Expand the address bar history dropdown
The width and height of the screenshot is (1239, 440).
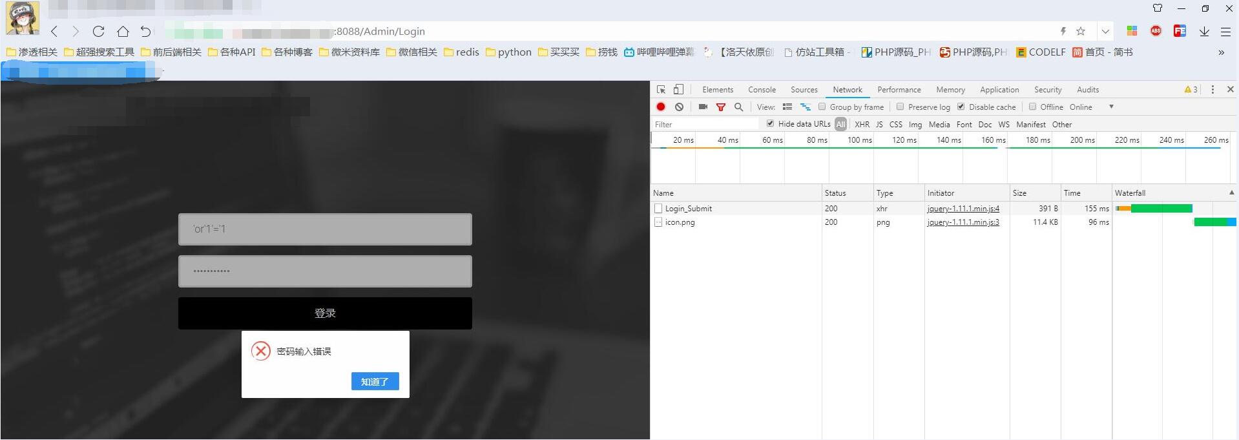tap(1105, 31)
